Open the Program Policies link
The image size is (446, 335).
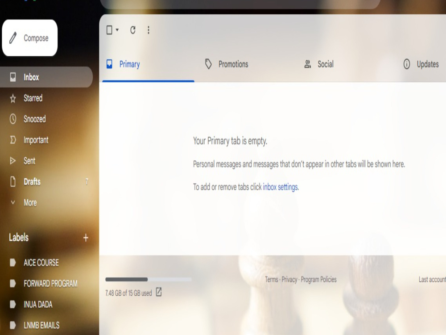tap(318, 280)
